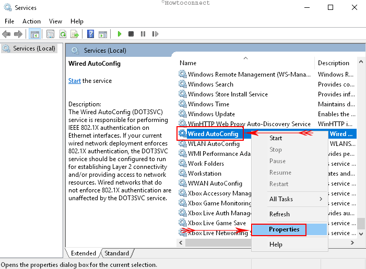Image resolution: width=366 pixels, height=269 pixels.
Task: Select Windows Time service name
Action: coord(208,104)
